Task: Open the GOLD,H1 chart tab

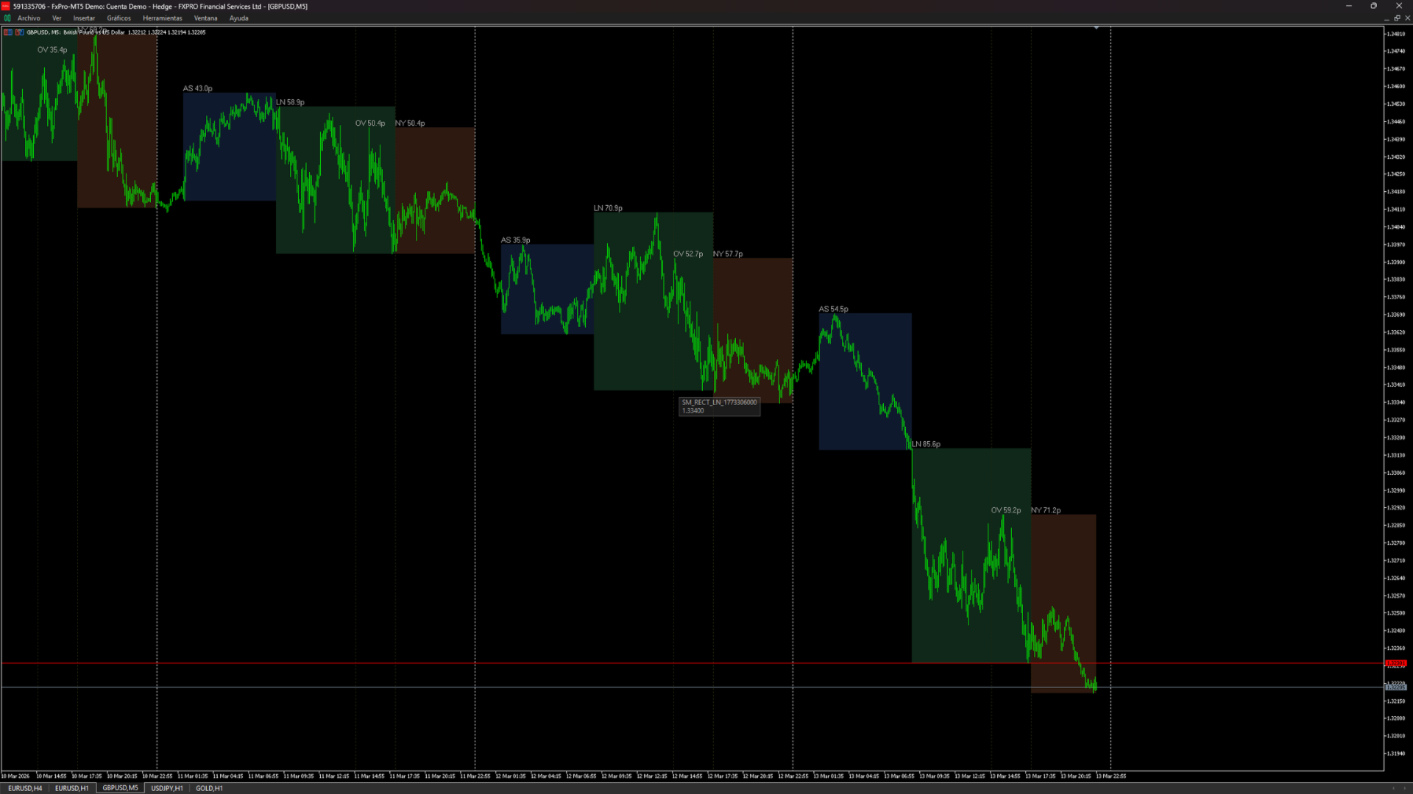Action: (x=209, y=788)
